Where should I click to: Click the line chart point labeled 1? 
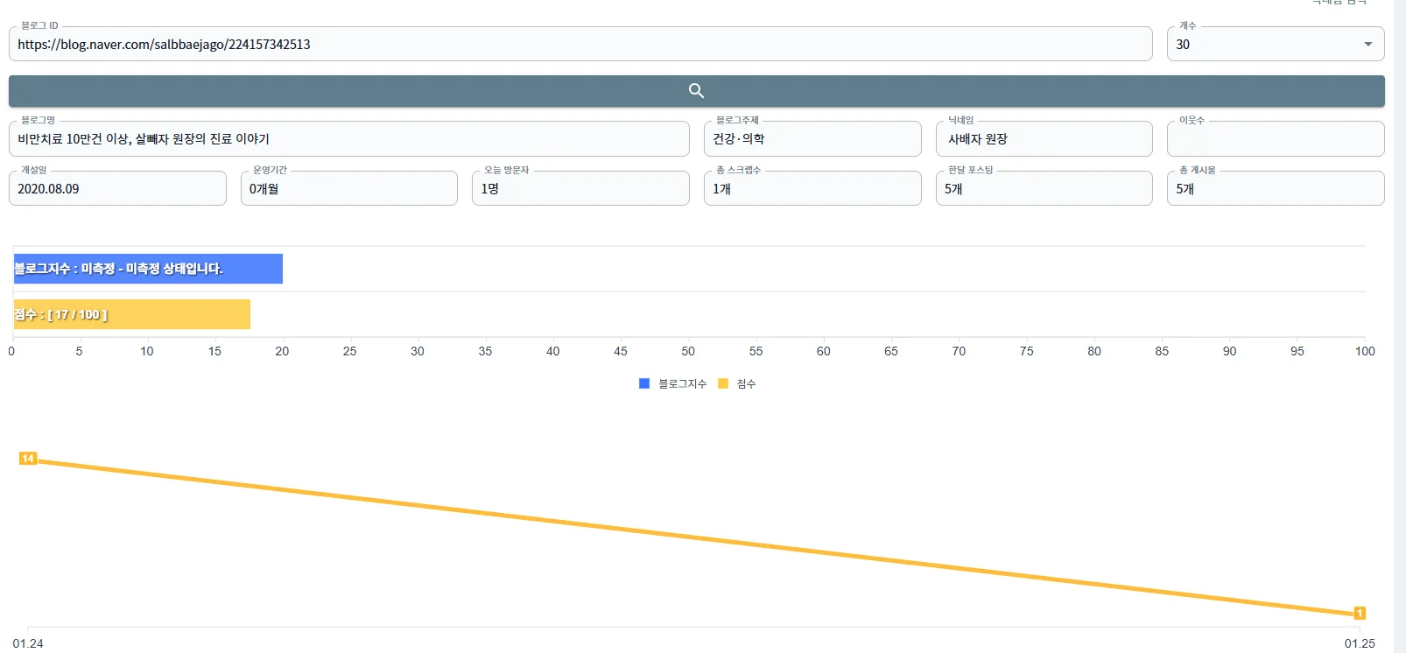[1360, 614]
